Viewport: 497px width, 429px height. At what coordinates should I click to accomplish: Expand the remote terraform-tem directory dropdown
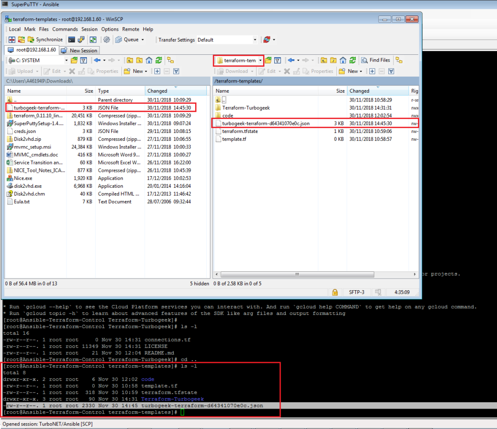click(x=261, y=60)
